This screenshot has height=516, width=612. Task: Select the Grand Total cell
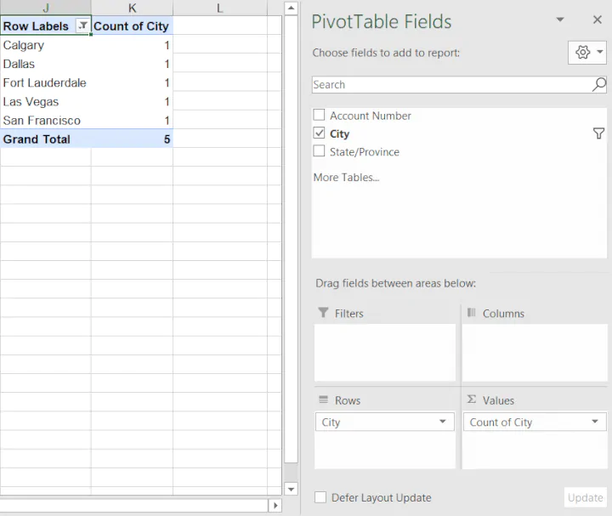click(x=46, y=139)
